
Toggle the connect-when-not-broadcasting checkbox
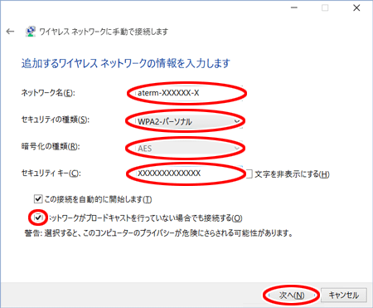click(x=38, y=218)
